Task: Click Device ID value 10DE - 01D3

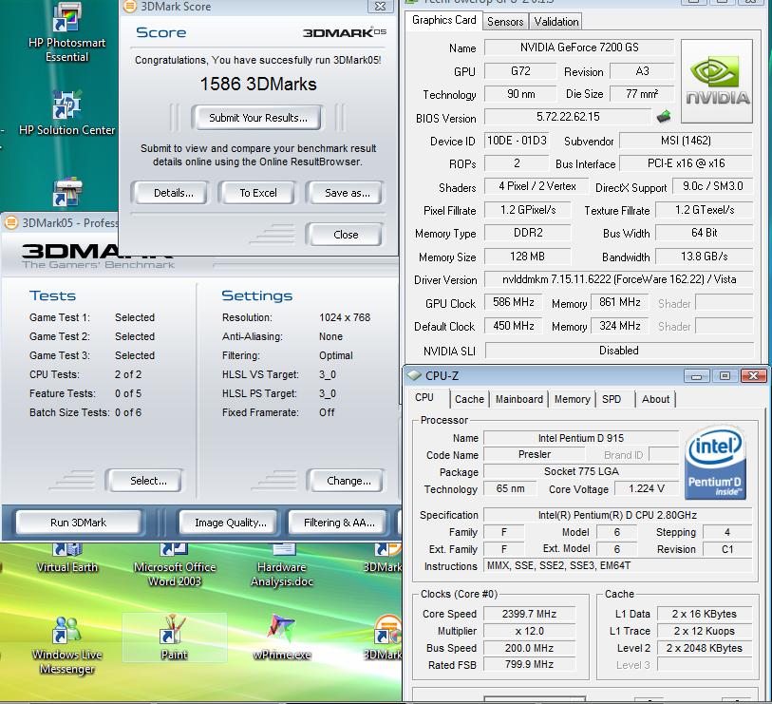Action: pyautogui.click(x=517, y=141)
